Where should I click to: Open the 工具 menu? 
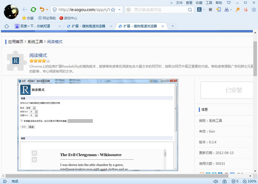click(209, 2)
